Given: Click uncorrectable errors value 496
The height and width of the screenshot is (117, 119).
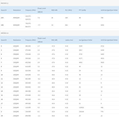Looking at the screenshot, I should pos(102,107).
